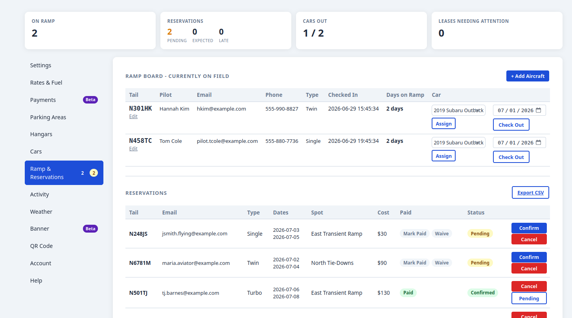Set N501TJ reservation back to Pending

[x=529, y=298]
